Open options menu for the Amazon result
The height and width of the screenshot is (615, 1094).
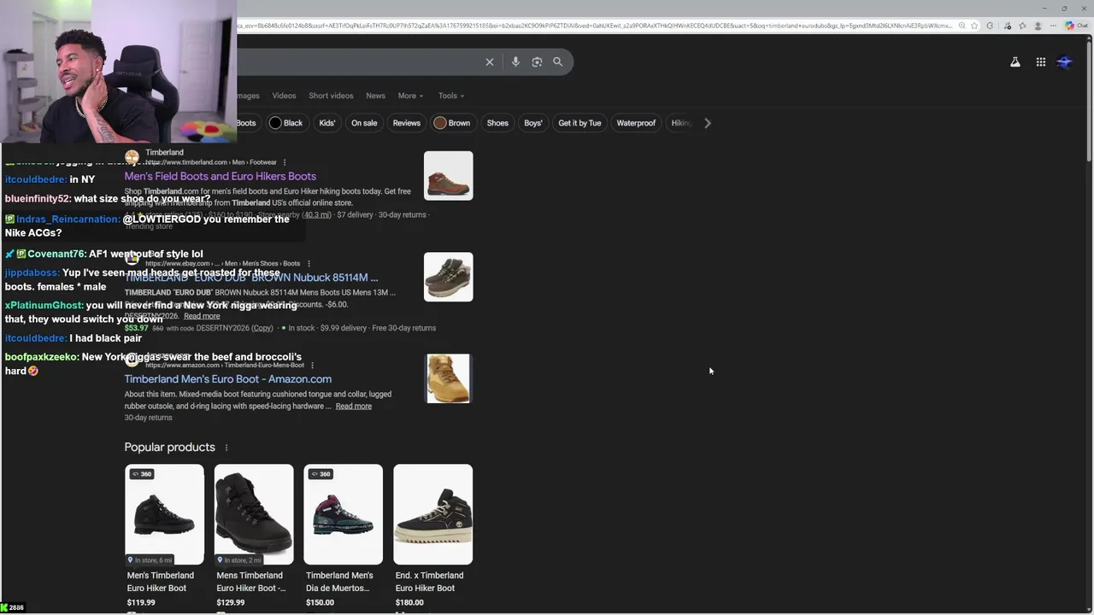click(x=313, y=365)
